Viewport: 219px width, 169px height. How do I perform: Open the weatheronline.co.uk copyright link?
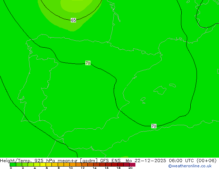(x=190, y=166)
